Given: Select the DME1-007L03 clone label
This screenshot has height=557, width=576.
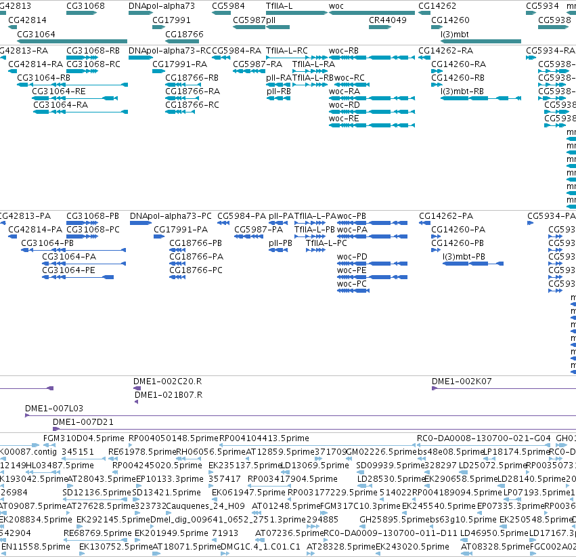Looking at the screenshot, I should point(54,409).
